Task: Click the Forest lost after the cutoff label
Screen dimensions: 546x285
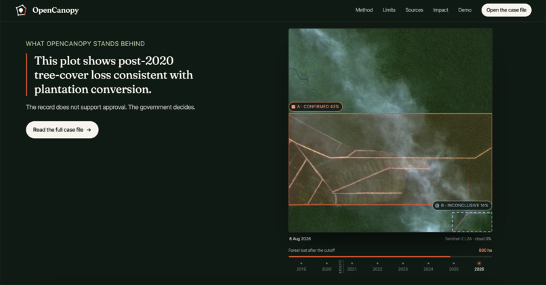Action: [312, 250]
